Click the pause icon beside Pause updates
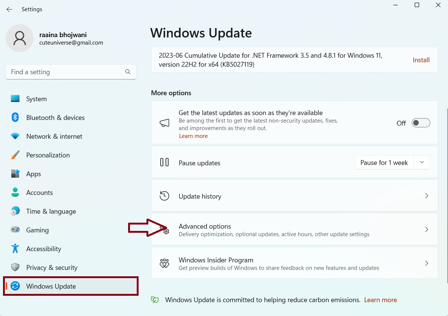 click(x=164, y=162)
